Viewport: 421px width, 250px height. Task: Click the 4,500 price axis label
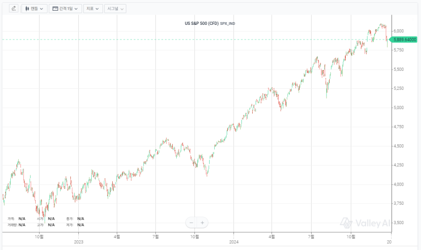click(399, 146)
